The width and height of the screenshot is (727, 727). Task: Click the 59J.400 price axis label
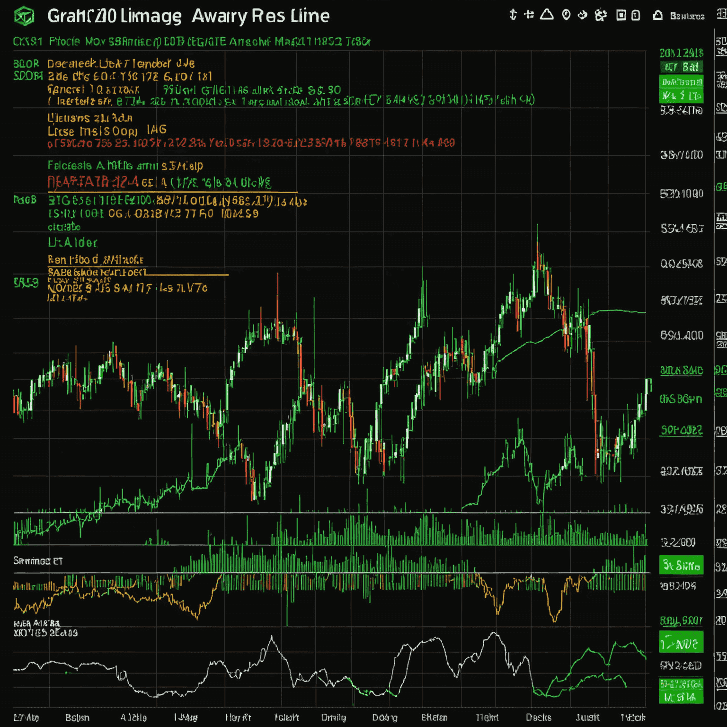[682, 336]
